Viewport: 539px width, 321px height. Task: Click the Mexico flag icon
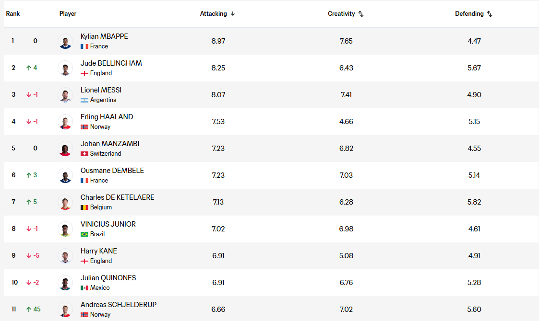pyautogui.click(x=84, y=287)
